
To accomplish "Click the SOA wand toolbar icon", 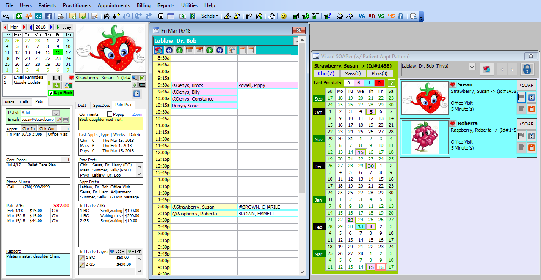I will [x=350, y=16].
